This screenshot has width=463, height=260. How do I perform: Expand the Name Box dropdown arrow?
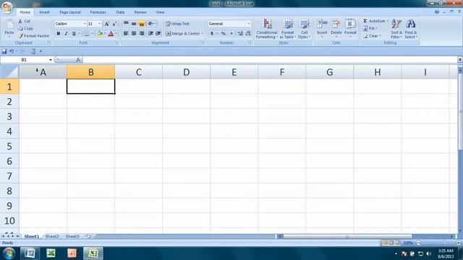tap(51, 60)
